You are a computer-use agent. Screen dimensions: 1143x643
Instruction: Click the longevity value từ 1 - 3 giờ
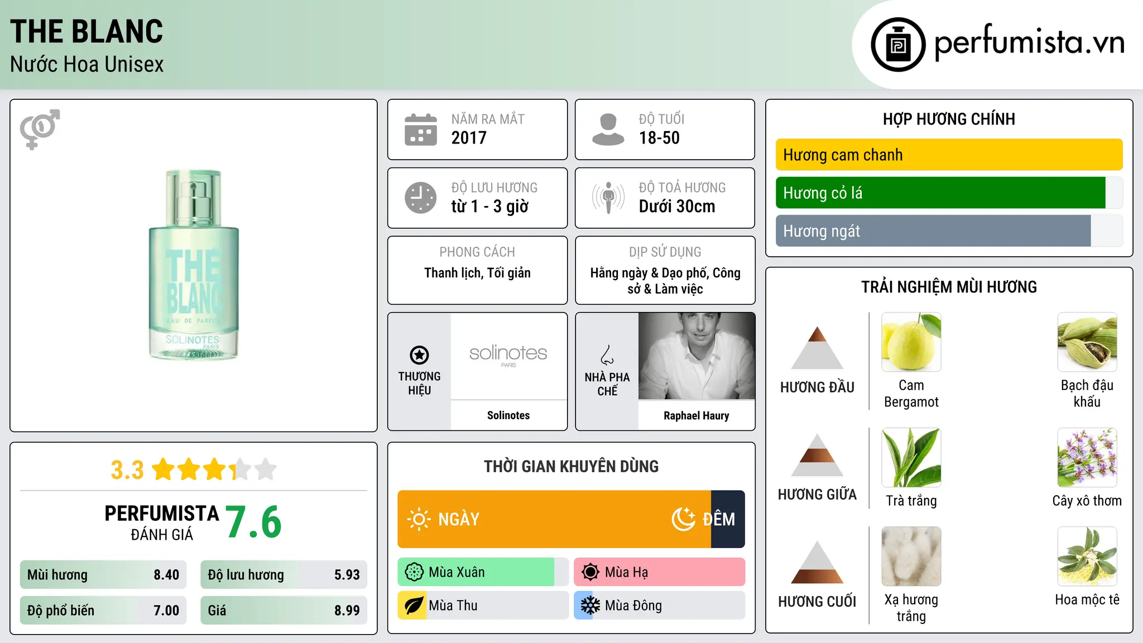(x=490, y=207)
